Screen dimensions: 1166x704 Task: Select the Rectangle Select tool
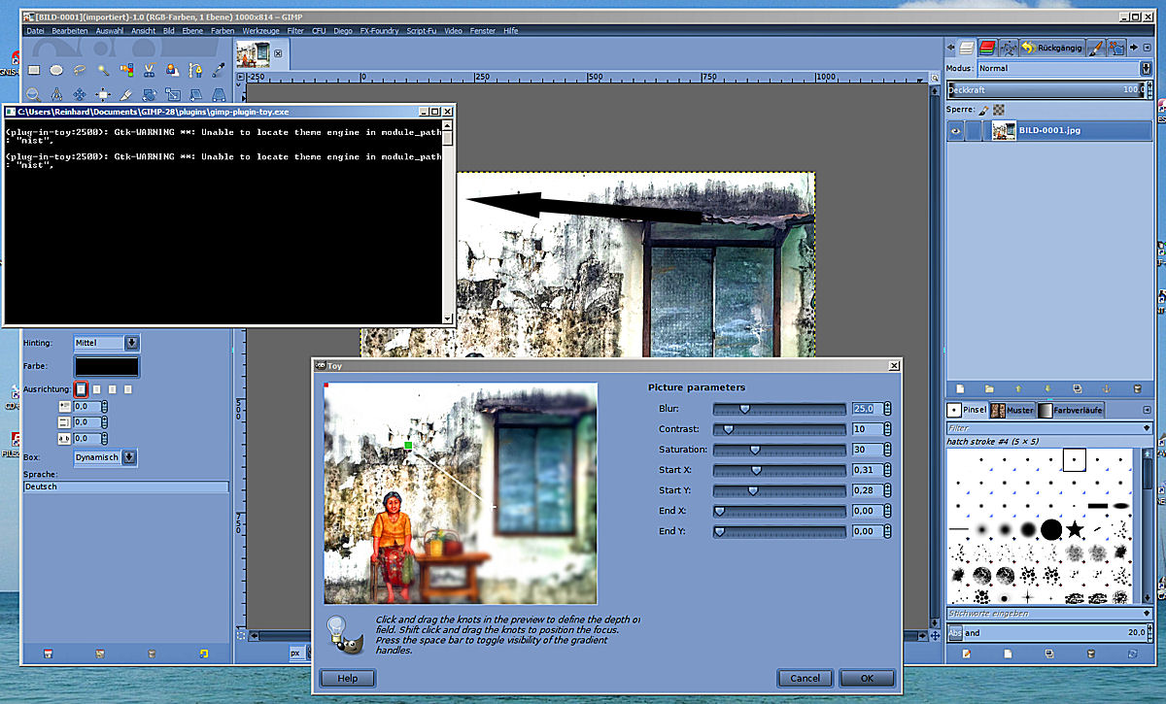tap(33, 70)
